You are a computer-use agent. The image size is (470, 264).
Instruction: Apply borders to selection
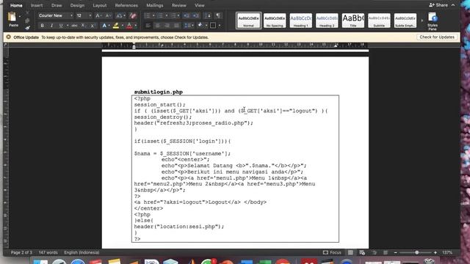(x=213, y=26)
